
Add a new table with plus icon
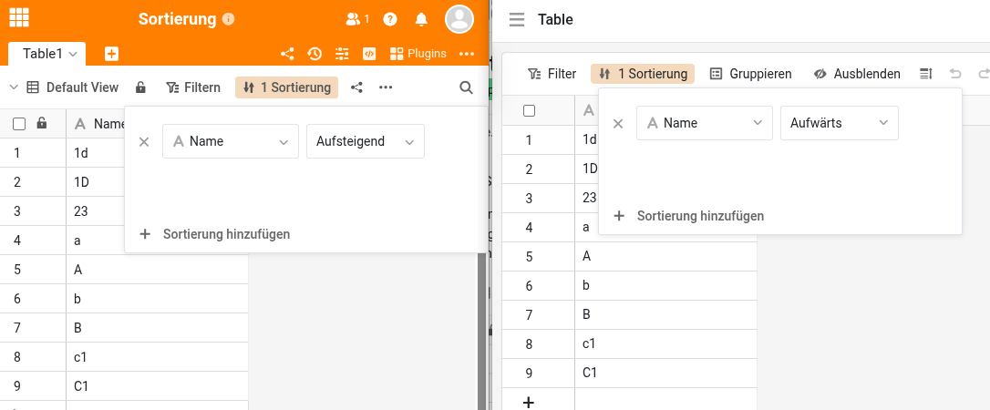[111, 54]
